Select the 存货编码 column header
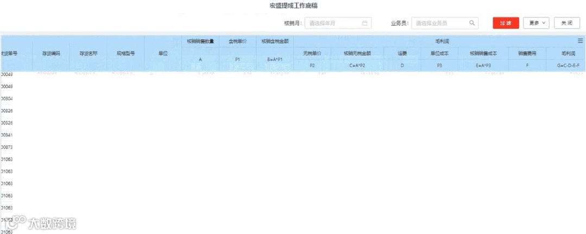The width and height of the screenshot is (586, 234). coord(51,53)
